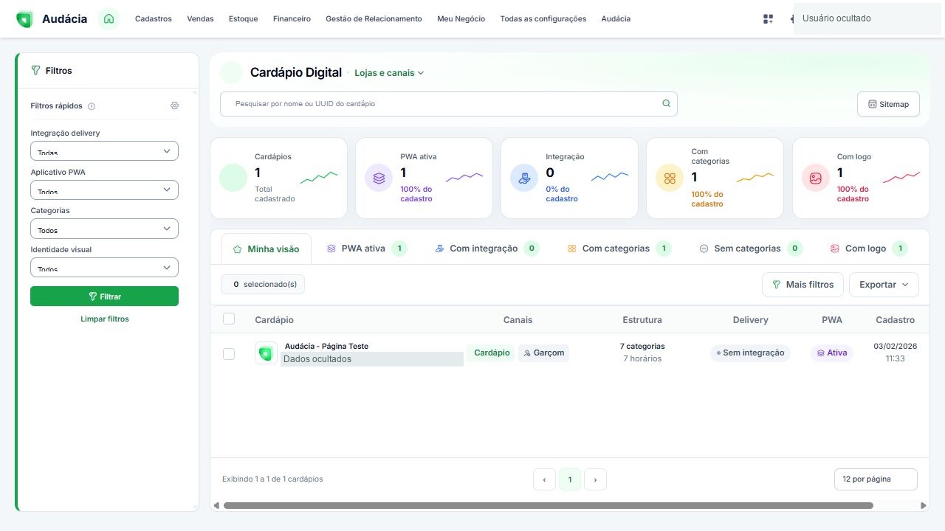Go to next page arrow
The height and width of the screenshot is (531, 945).
pyautogui.click(x=595, y=479)
